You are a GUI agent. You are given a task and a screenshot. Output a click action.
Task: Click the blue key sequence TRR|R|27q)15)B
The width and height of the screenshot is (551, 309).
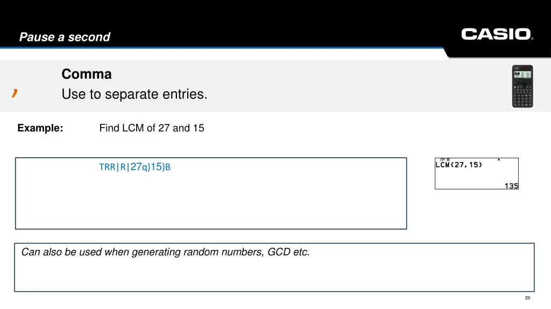(135, 167)
